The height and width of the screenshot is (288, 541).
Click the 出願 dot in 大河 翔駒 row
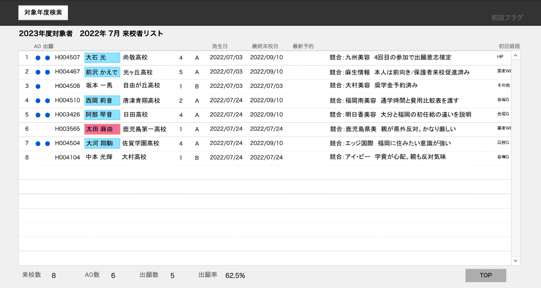click(x=48, y=144)
